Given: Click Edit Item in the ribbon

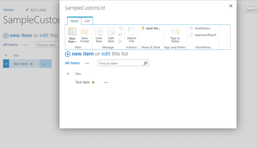Looking at the screenshot, I should [x=111, y=36].
